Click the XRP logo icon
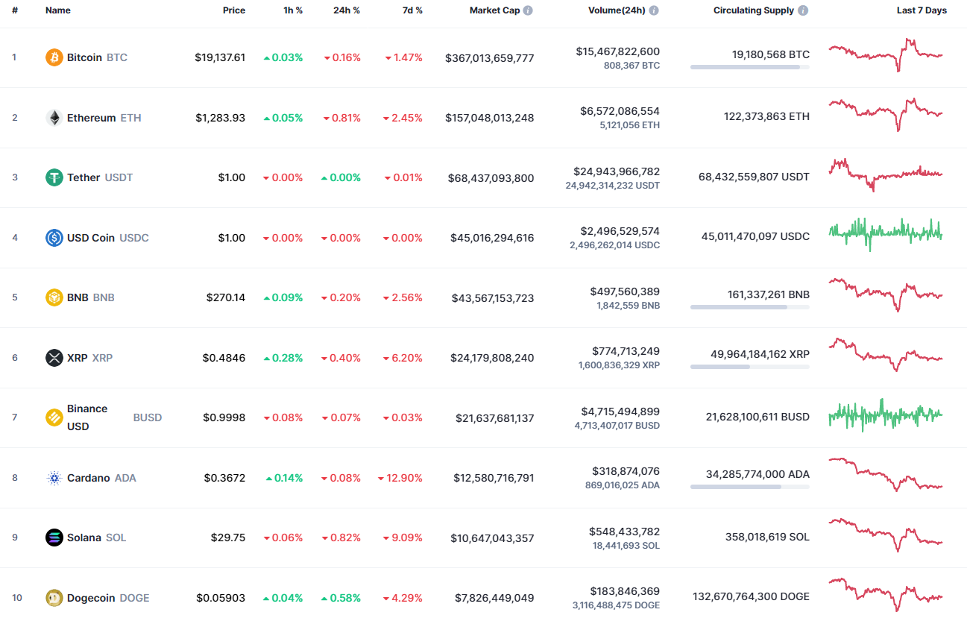Viewport: 967px width, 624px height. pyautogui.click(x=54, y=357)
